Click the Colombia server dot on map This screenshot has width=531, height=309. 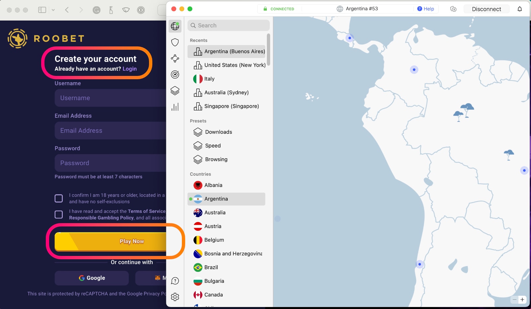click(x=414, y=70)
